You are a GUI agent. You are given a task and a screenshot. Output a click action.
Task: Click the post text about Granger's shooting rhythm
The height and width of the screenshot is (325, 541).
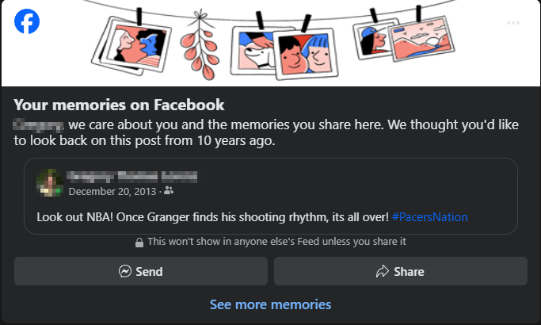(x=212, y=216)
